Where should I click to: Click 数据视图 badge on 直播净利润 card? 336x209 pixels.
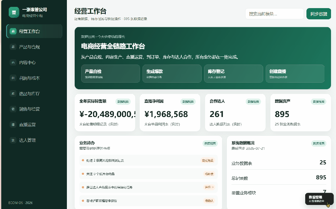[188, 102]
